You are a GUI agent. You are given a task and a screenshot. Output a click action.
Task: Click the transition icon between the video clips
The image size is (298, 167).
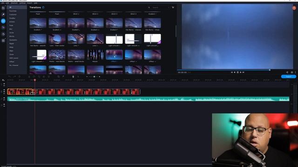[x=33, y=93]
